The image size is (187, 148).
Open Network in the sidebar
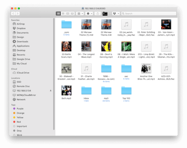[x=19, y=99]
